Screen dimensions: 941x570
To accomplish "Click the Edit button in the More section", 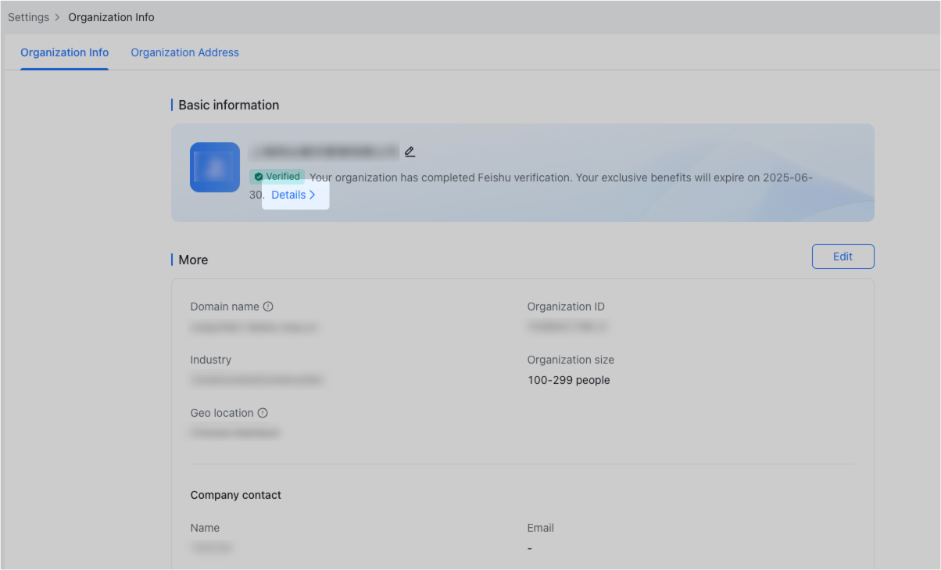I will pos(843,256).
